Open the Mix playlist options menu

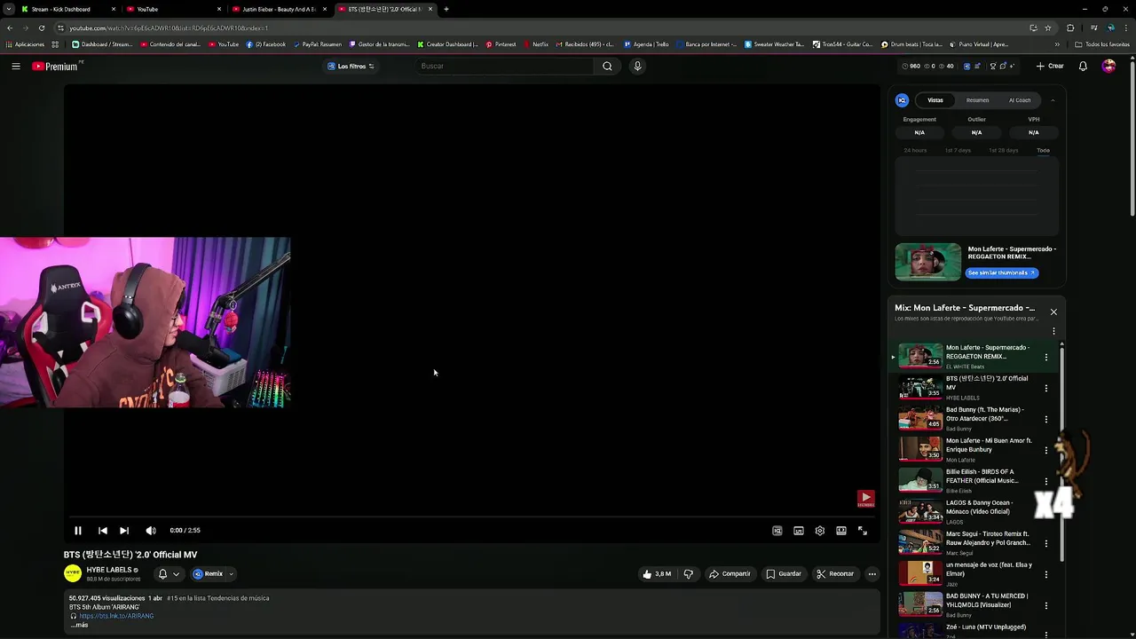tap(1053, 331)
